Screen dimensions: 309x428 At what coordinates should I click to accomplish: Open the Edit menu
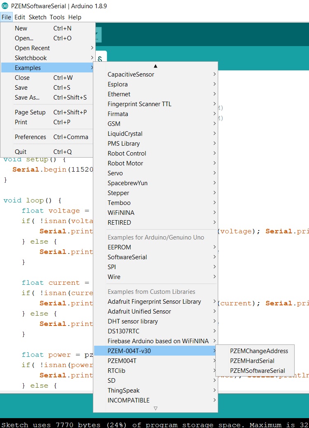(20, 17)
